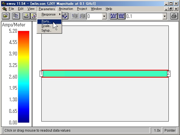Close the inner mlin.son document
Viewport: 180px width, 135px height.
click(176, 9)
